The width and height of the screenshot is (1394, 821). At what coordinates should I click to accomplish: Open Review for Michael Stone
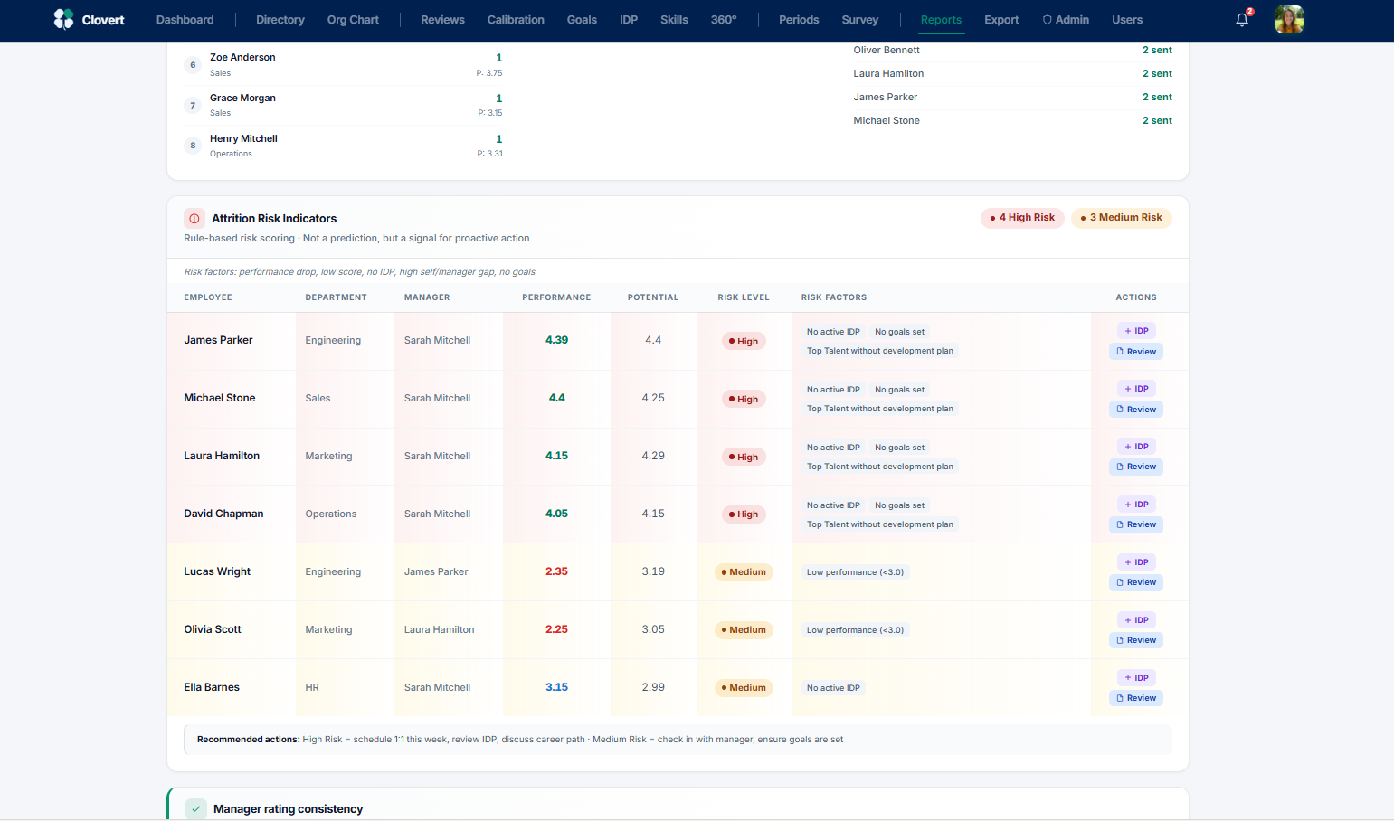click(1136, 410)
